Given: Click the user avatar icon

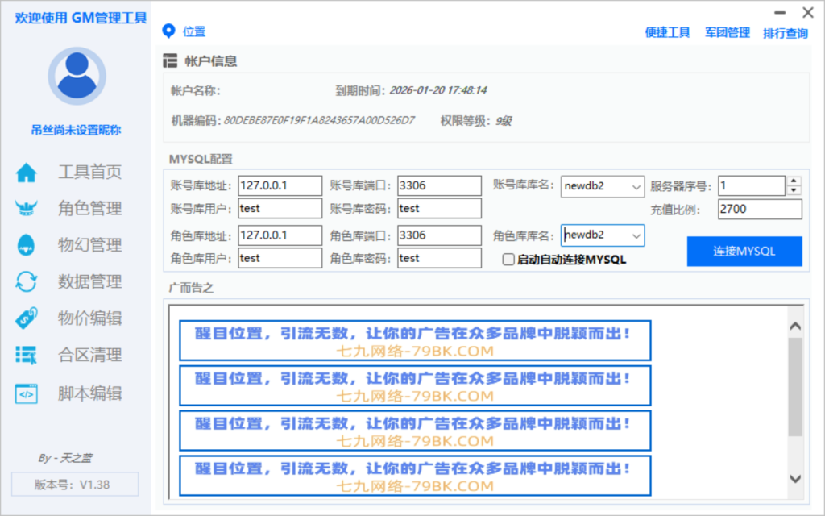Looking at the screenshot, I should pos(77,74).
